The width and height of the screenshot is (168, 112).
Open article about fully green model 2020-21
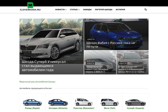(x=97, y=69)
